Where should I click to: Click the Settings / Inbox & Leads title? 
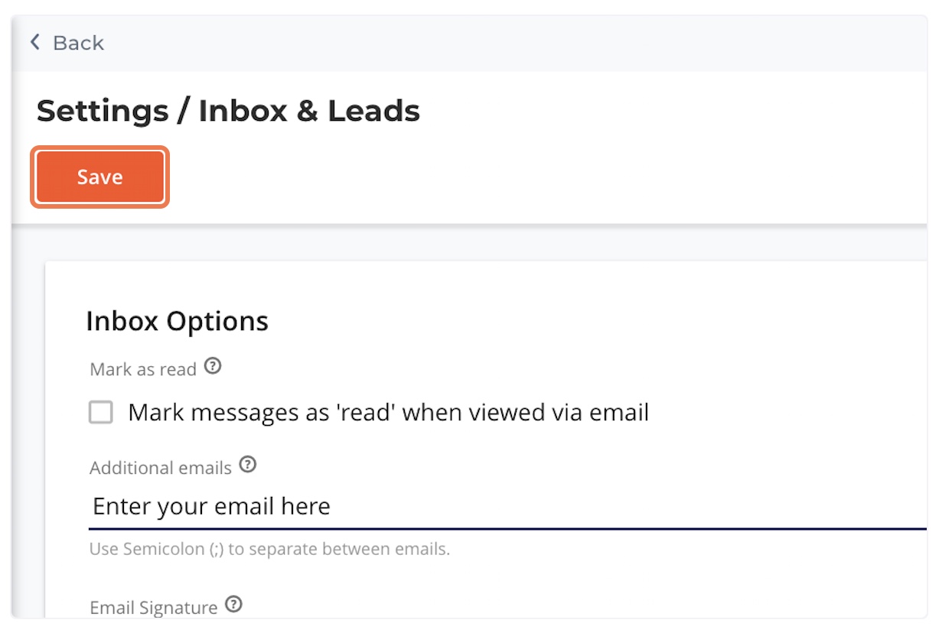227,110
